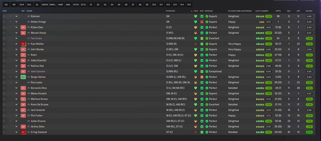Sort by the MORALE column header

209,11
